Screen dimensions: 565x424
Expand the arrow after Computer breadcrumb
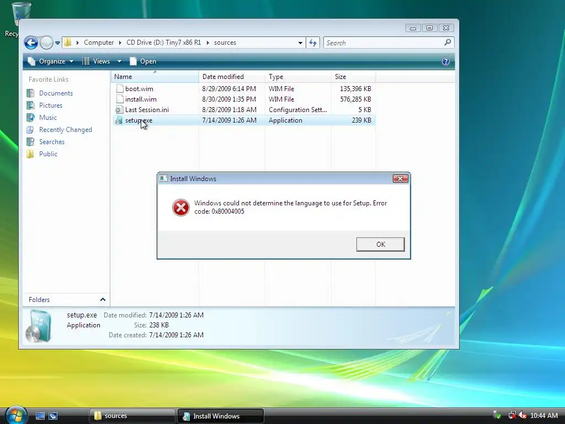point(120,43)
